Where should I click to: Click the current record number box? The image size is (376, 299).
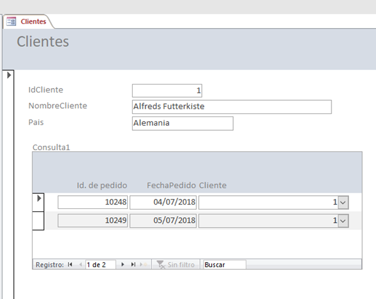tap(100, 265)
